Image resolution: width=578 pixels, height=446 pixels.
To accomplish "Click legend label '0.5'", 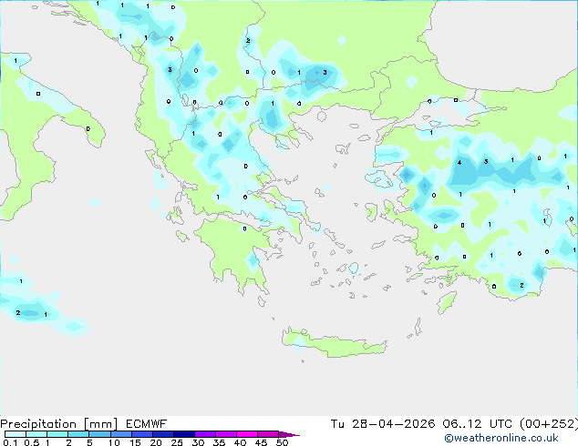I will click(31, 442).
